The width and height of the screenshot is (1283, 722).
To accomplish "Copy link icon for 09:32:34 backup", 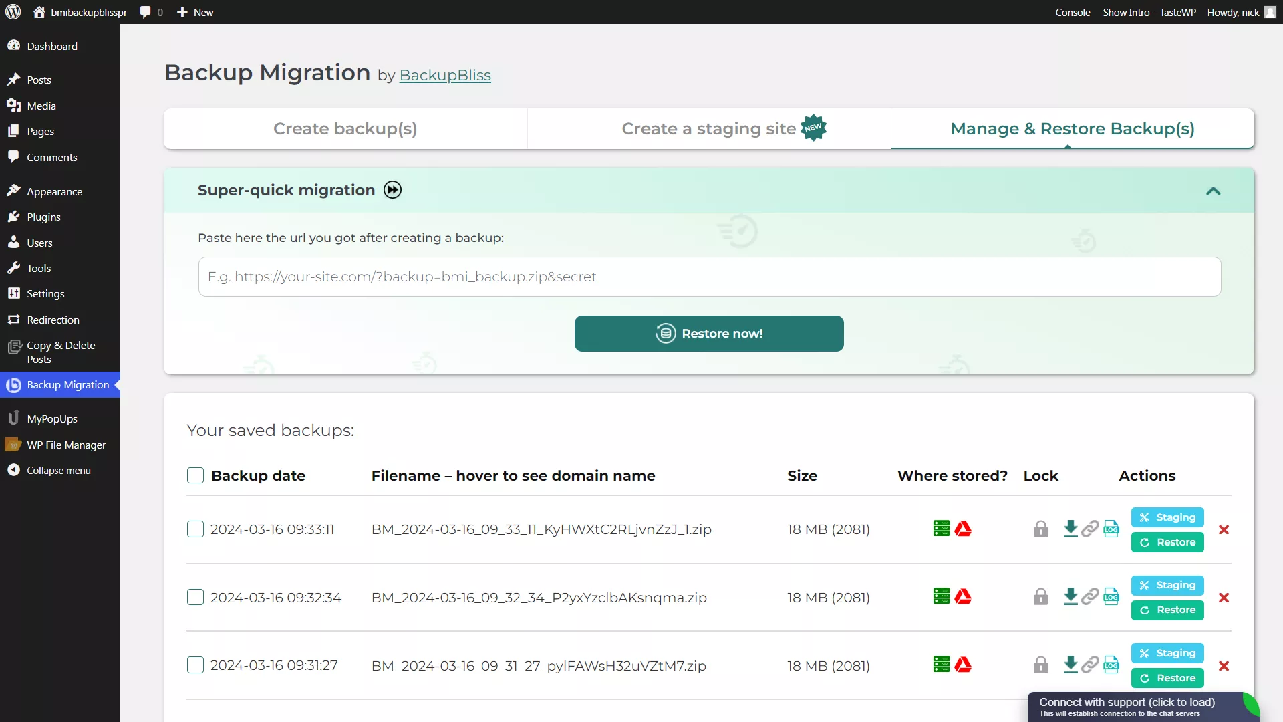I will 1090,596.
